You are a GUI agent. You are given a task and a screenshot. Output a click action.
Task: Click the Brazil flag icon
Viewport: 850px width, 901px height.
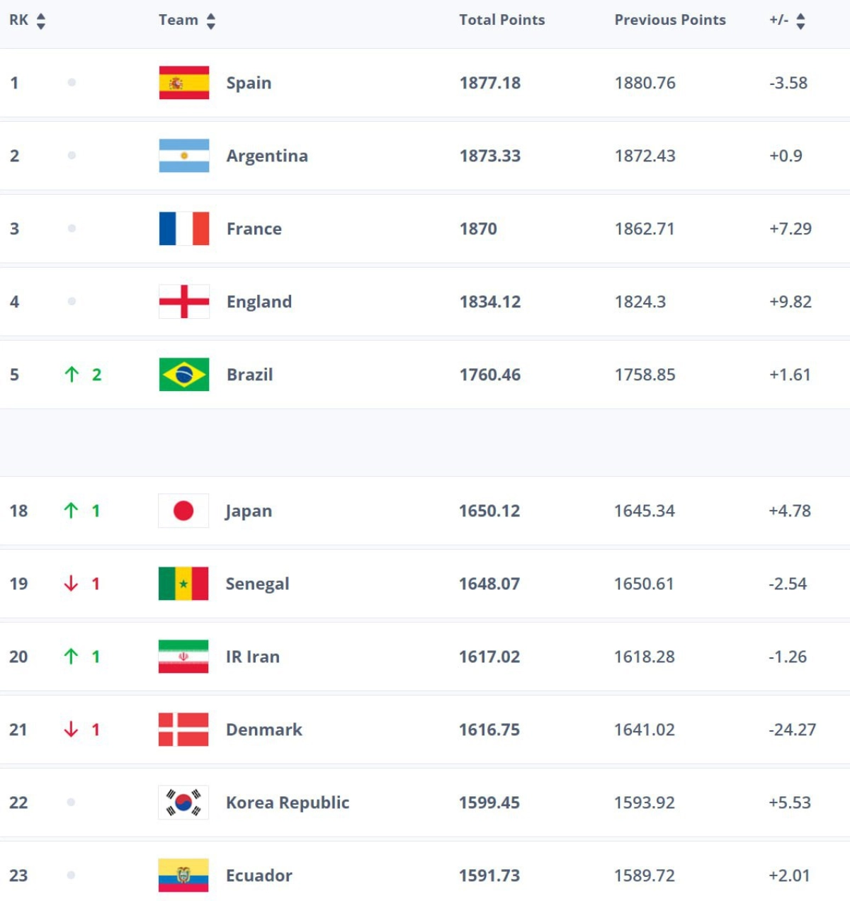(x=183, y=375)
